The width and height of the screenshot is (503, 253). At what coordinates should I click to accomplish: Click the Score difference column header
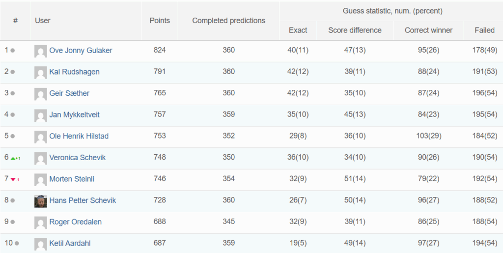[x=355, y=30]
